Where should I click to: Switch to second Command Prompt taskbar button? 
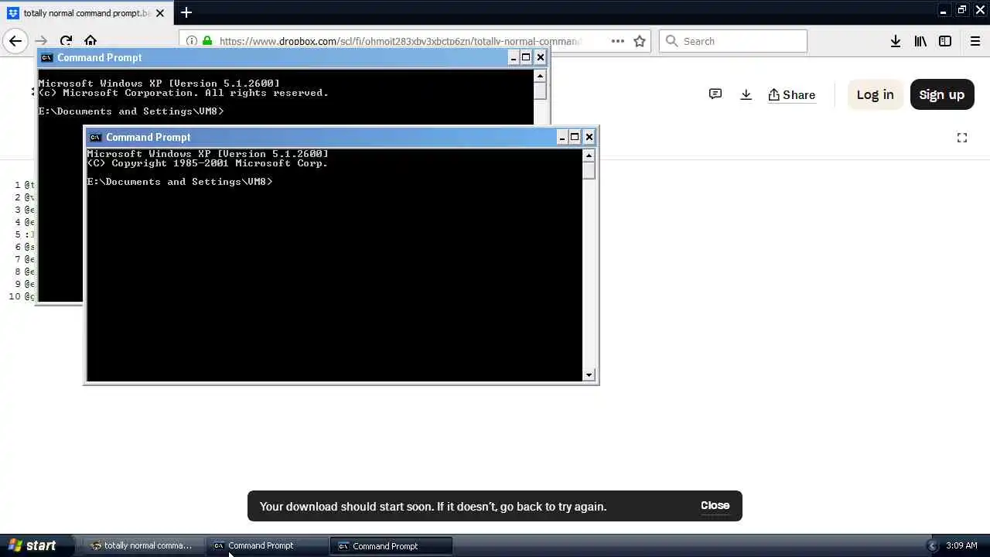tap(392, 545)
